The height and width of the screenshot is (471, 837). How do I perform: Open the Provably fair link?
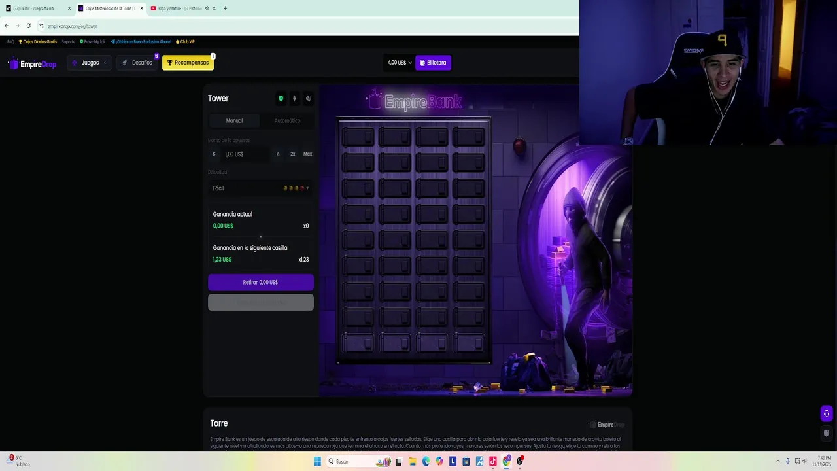pos(93,42)
